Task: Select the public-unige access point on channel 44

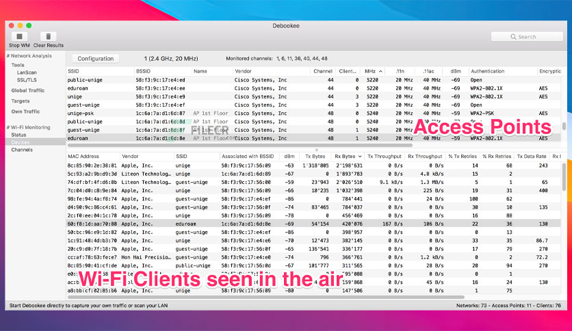Action: coord(314,80)
